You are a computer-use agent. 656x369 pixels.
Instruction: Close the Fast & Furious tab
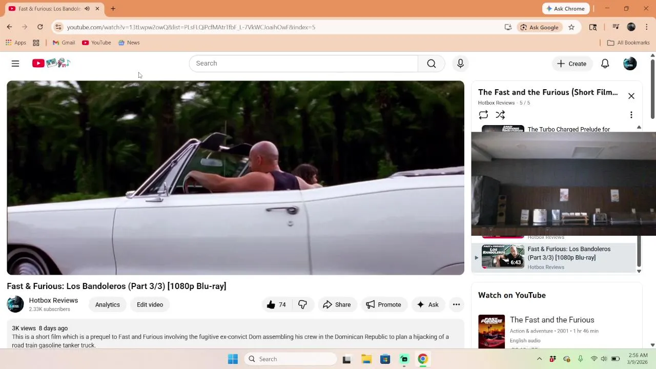tap(97, 9)
